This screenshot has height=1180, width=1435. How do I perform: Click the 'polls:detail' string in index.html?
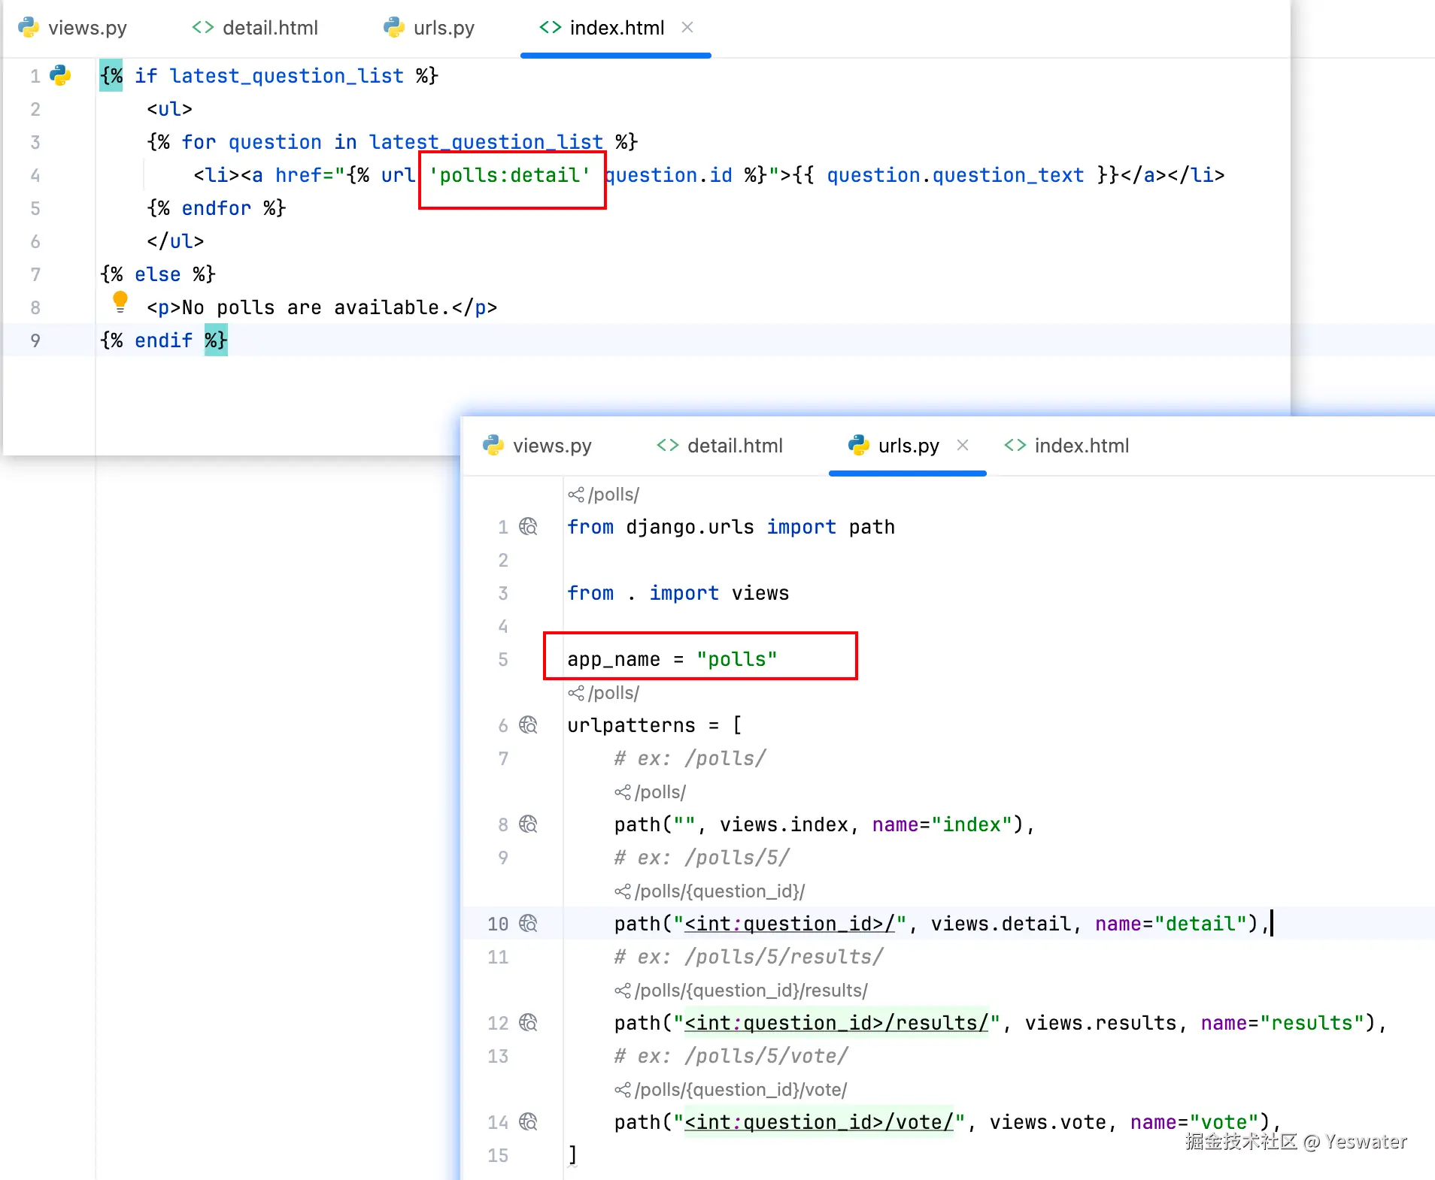pyautogui.click(x=510, y=175)
